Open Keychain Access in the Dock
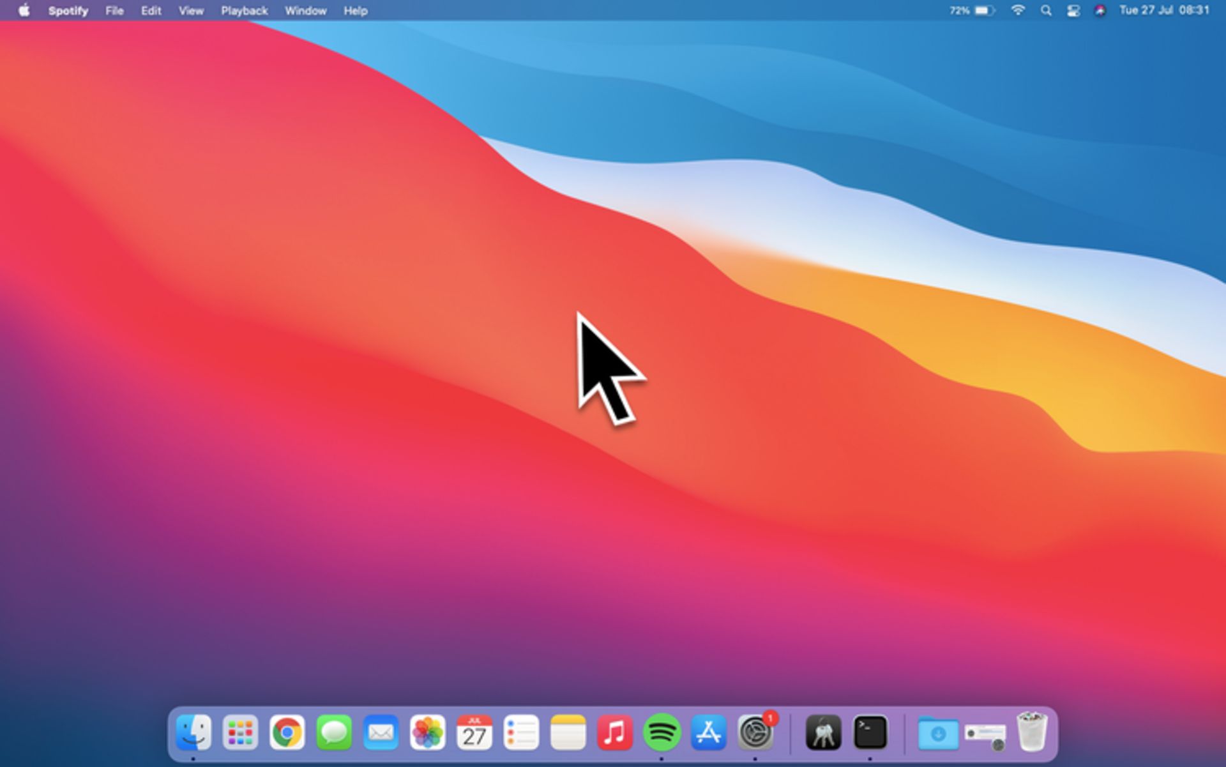This screenshot has height=767, width=1226. click(823, 733)
